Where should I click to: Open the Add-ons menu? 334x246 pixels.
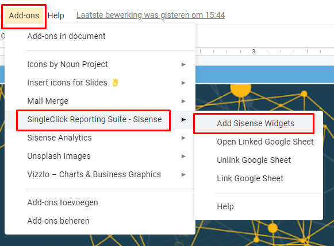click(x=24, y=15)
